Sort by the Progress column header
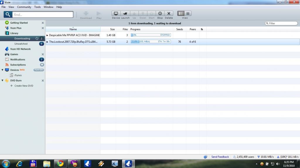The image size is (300, 168). [135, 29]
